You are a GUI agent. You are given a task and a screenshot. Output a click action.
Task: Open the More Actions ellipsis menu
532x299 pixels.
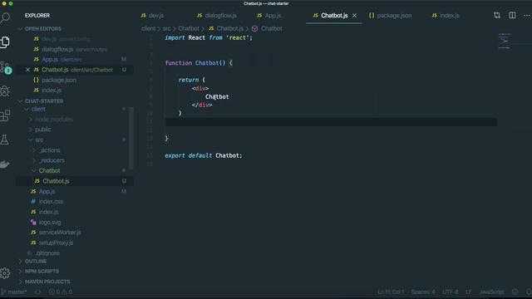(527, 15)
